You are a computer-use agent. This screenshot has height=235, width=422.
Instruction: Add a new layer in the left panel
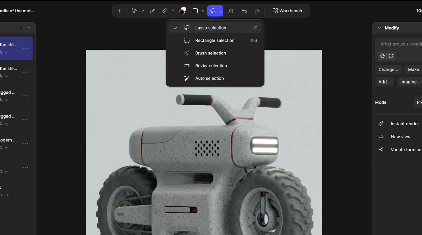tap(21, 28)
